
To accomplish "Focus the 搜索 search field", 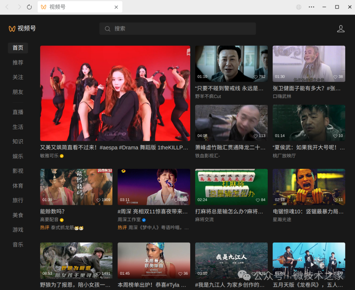I will pyautogui.click(x=177, y=29).
